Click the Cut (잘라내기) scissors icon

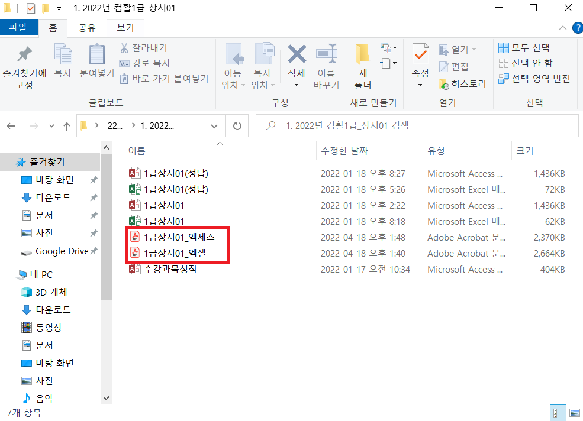point(125,48)
